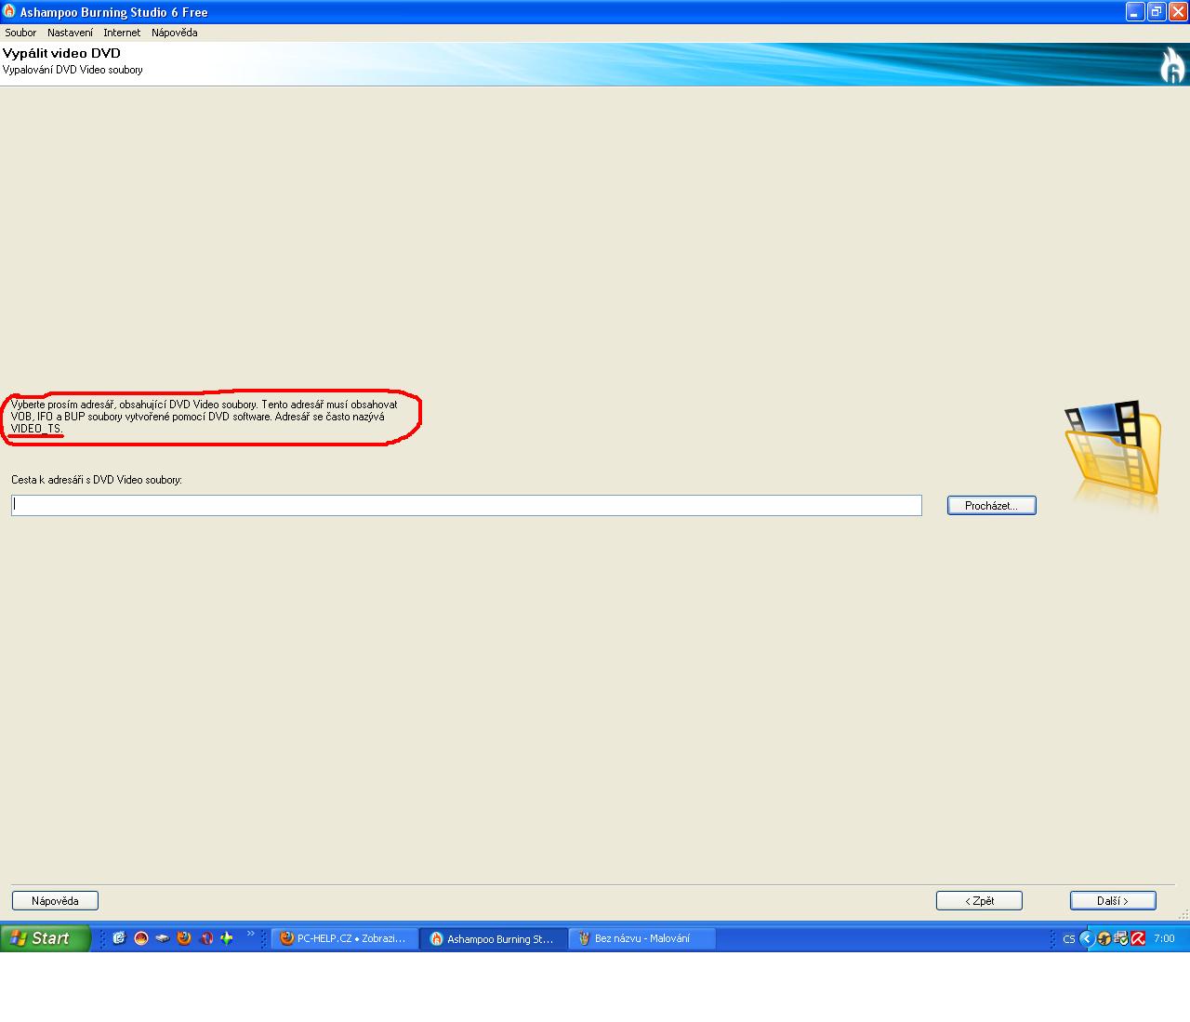Minimize the Ashampoo Burning Studio window
The width and height of the screenshot is (1190, 1022).
[x=1135, y=12]
